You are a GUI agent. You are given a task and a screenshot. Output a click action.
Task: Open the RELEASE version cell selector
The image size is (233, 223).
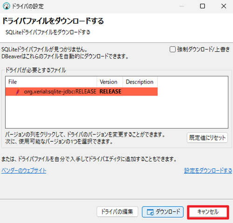pos(110,91)
